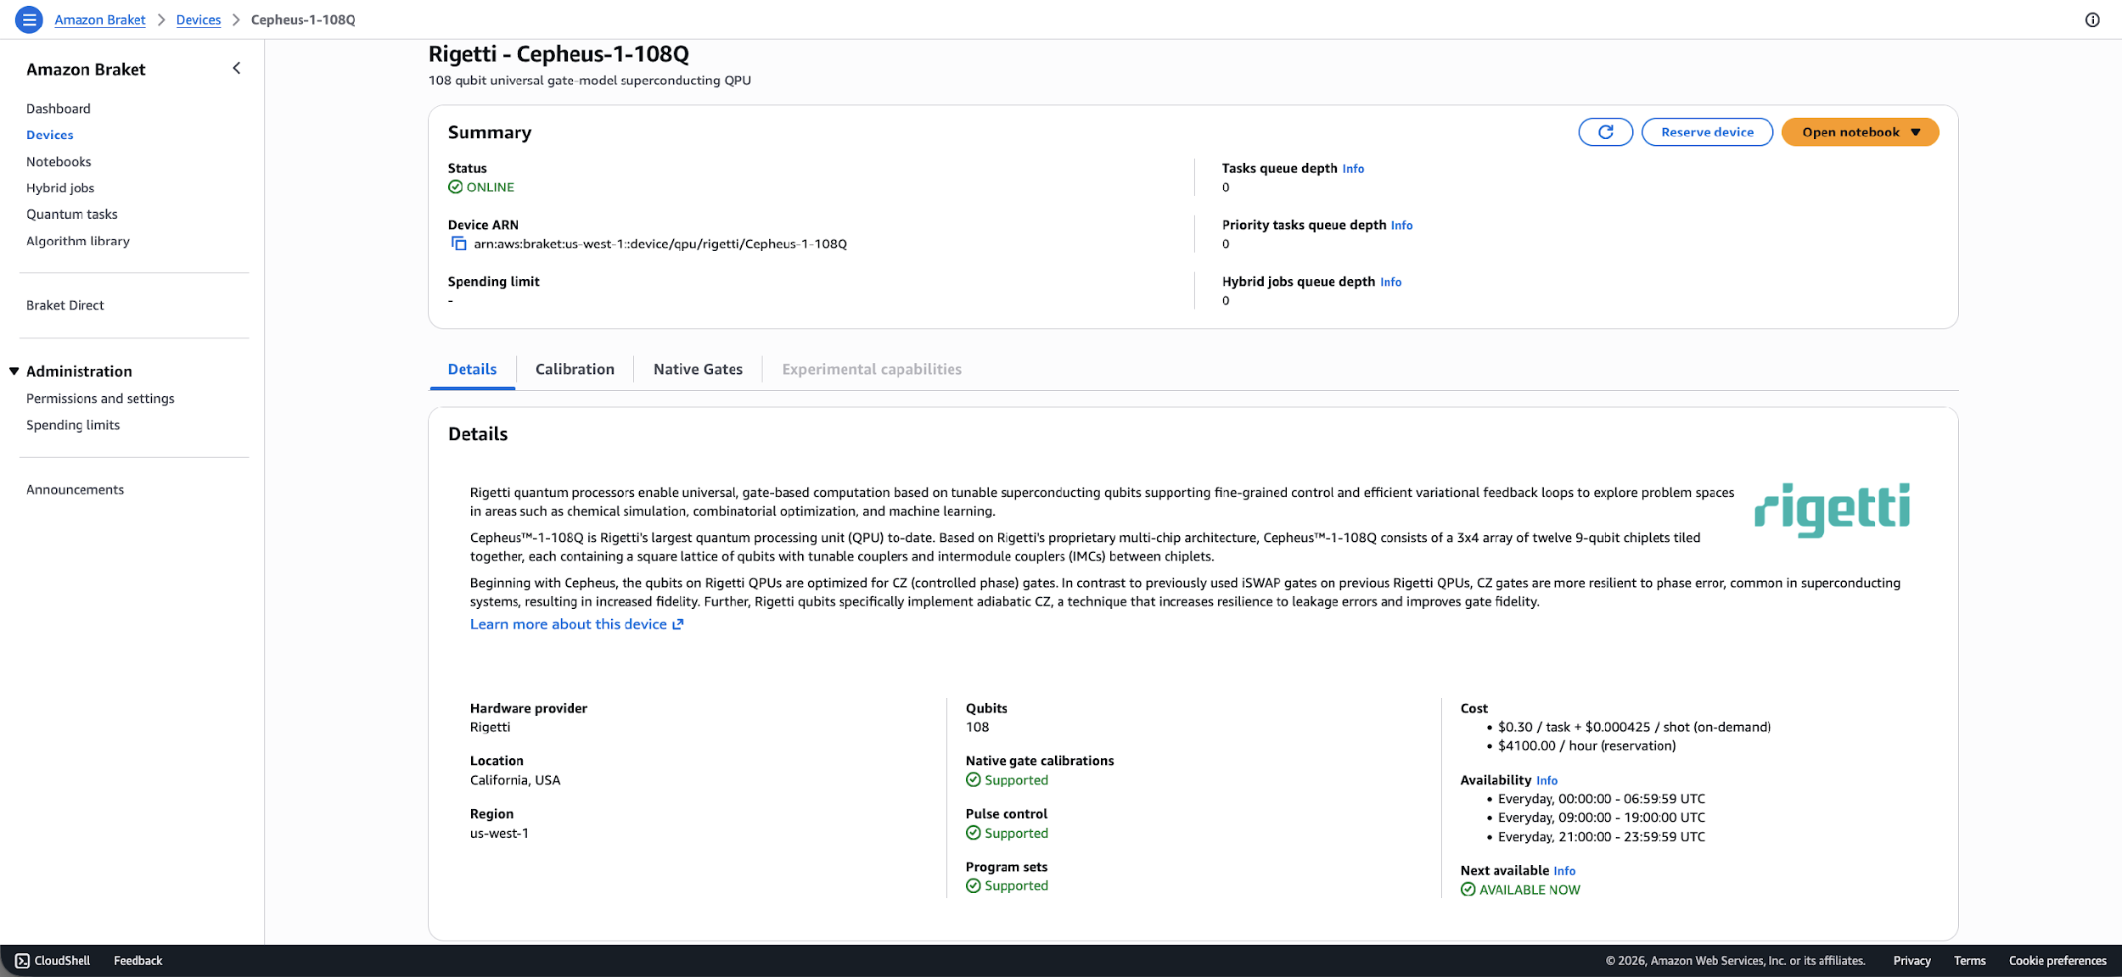Open the Terms footer link
The image size is (2122, 977).
(1969, 961)
